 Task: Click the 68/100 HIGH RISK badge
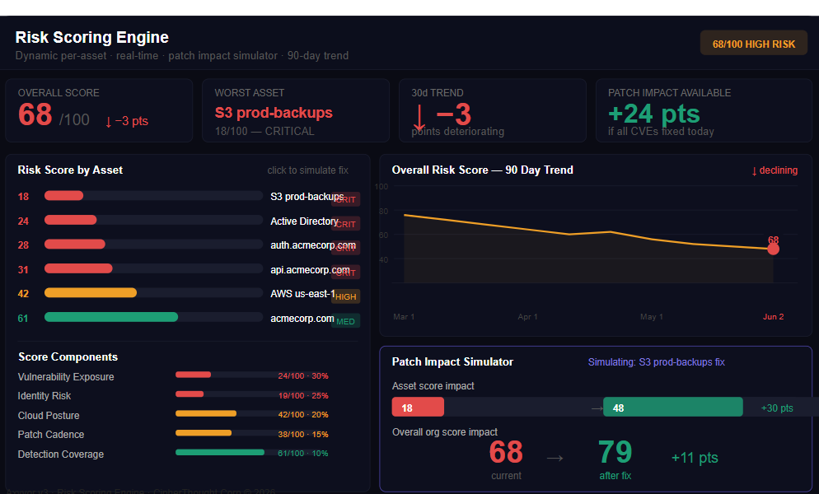753,44
